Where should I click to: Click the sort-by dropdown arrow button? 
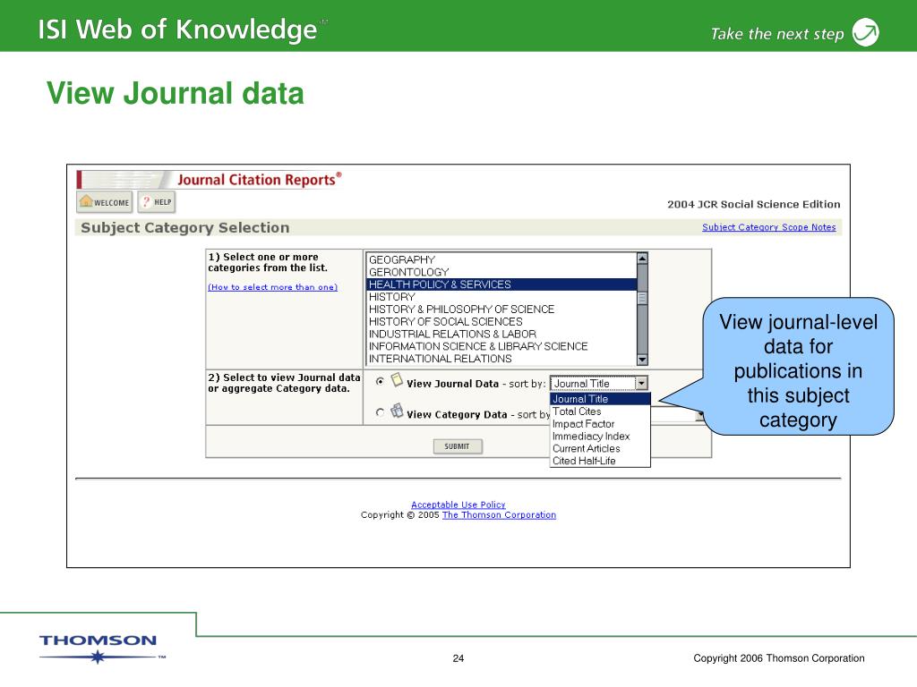pyautogui.click(x=641, y=383)
